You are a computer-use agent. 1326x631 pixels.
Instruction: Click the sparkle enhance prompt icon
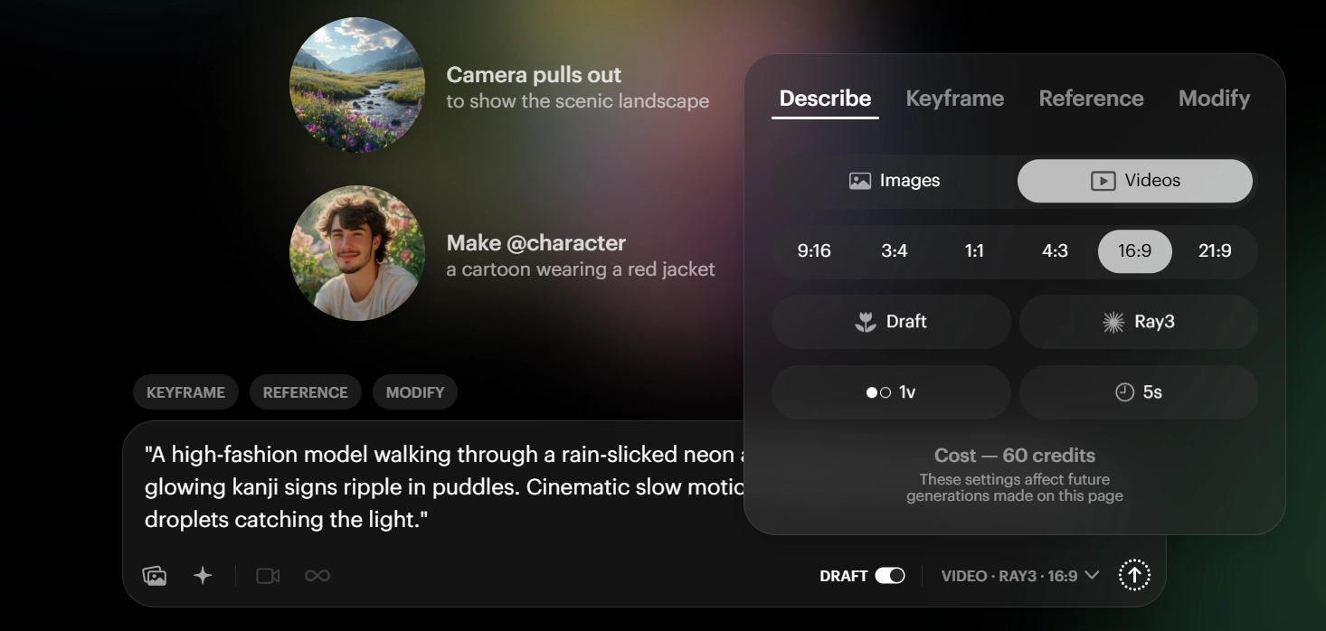(203, 575)
